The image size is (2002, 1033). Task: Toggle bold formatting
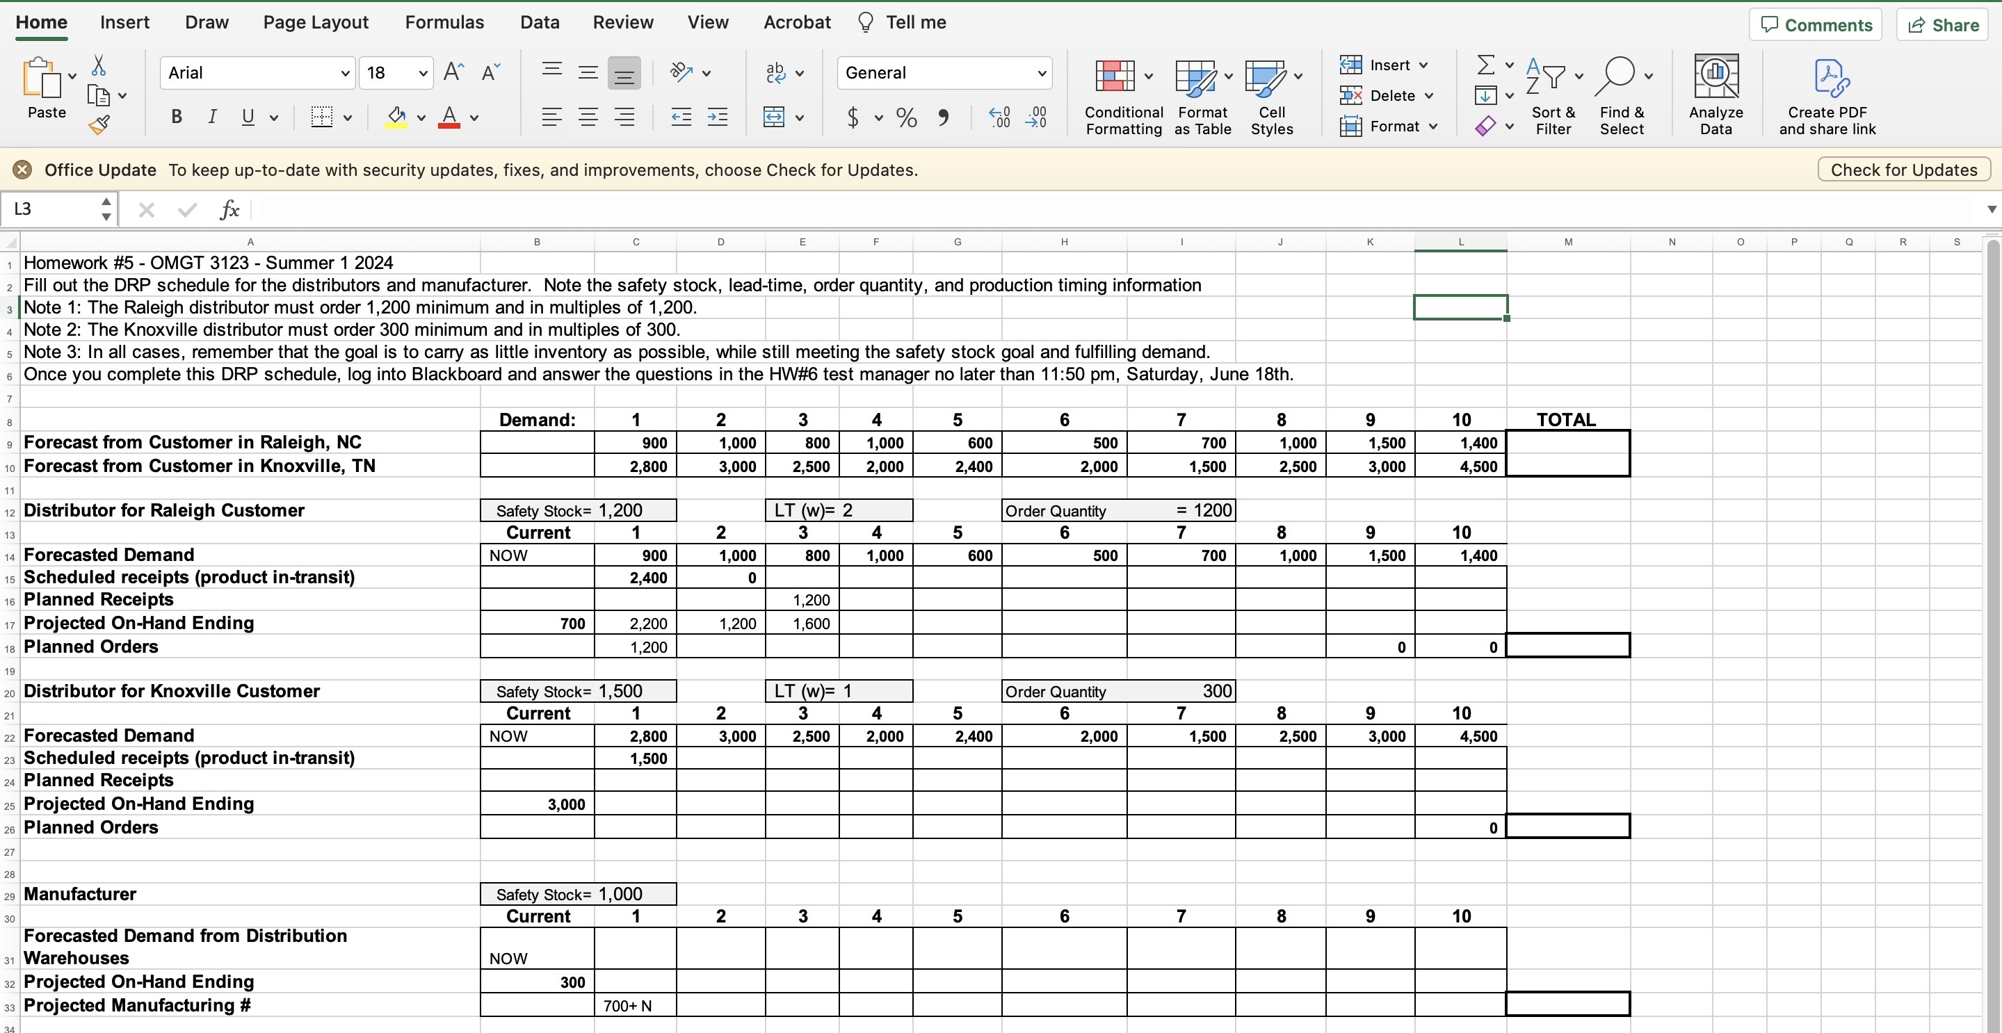click(x=177, y=117)
